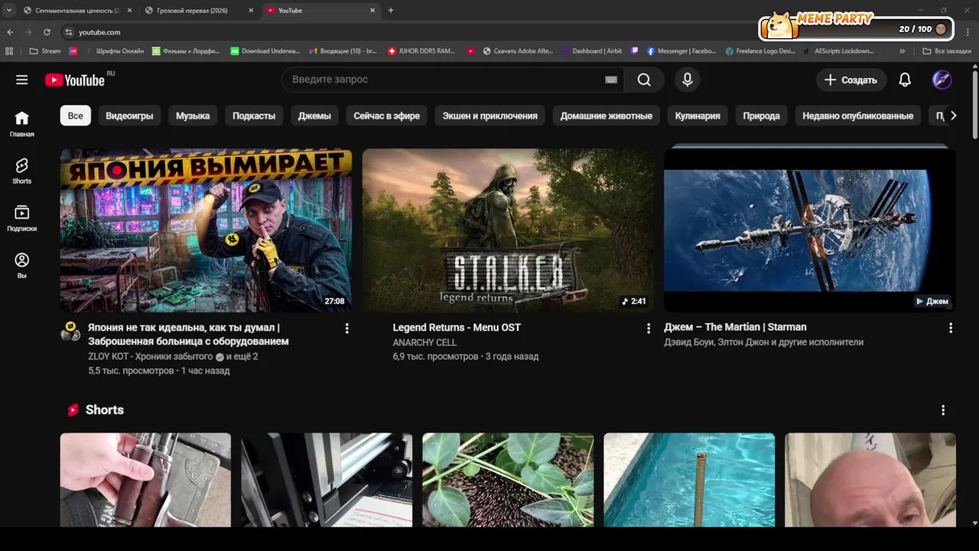Open the Главная sidebar icon

pyautogui.click(x=21, y=123)
